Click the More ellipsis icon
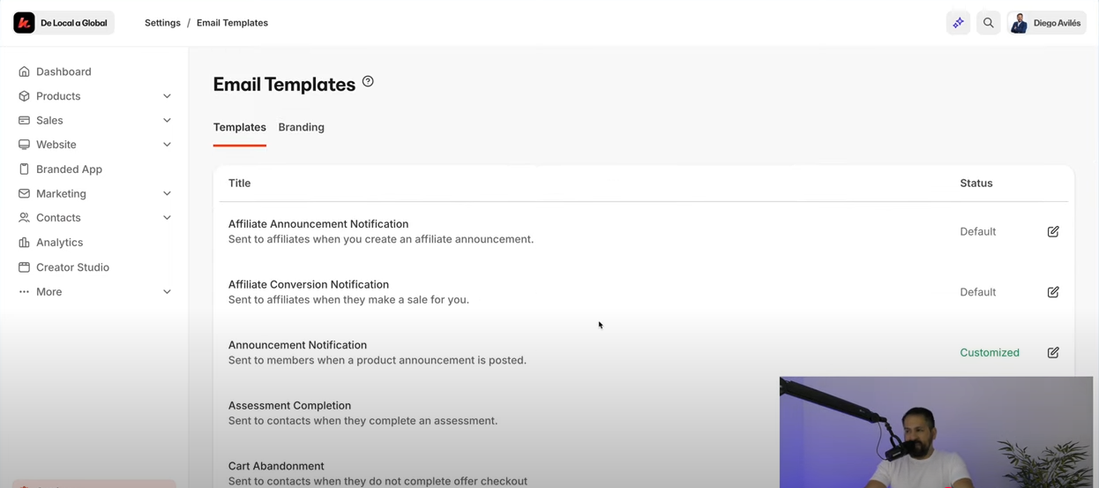This screenshot has height=488, width=1099. tap(24, 292)
